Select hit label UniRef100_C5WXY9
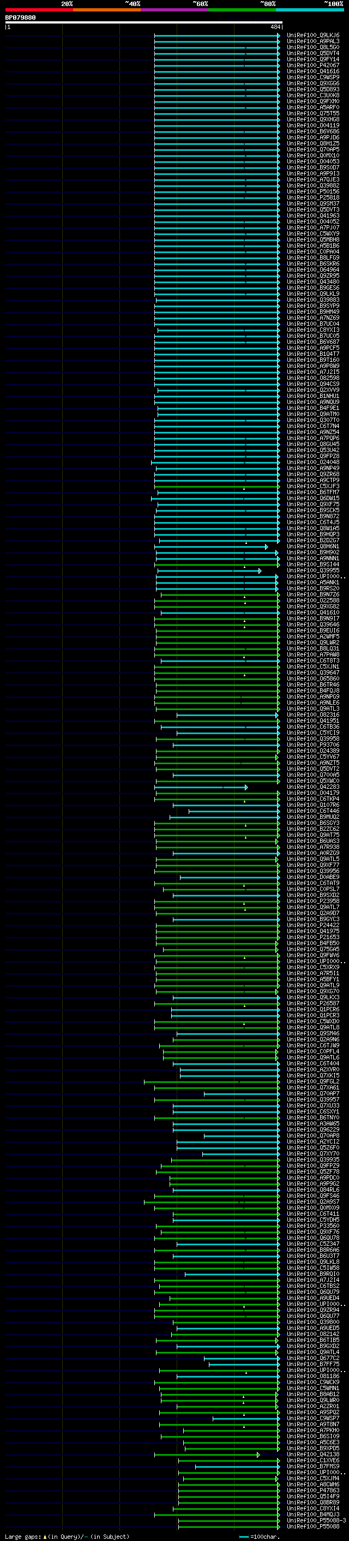The height and width of the screenshot is (1541, 349). point(313,233)
